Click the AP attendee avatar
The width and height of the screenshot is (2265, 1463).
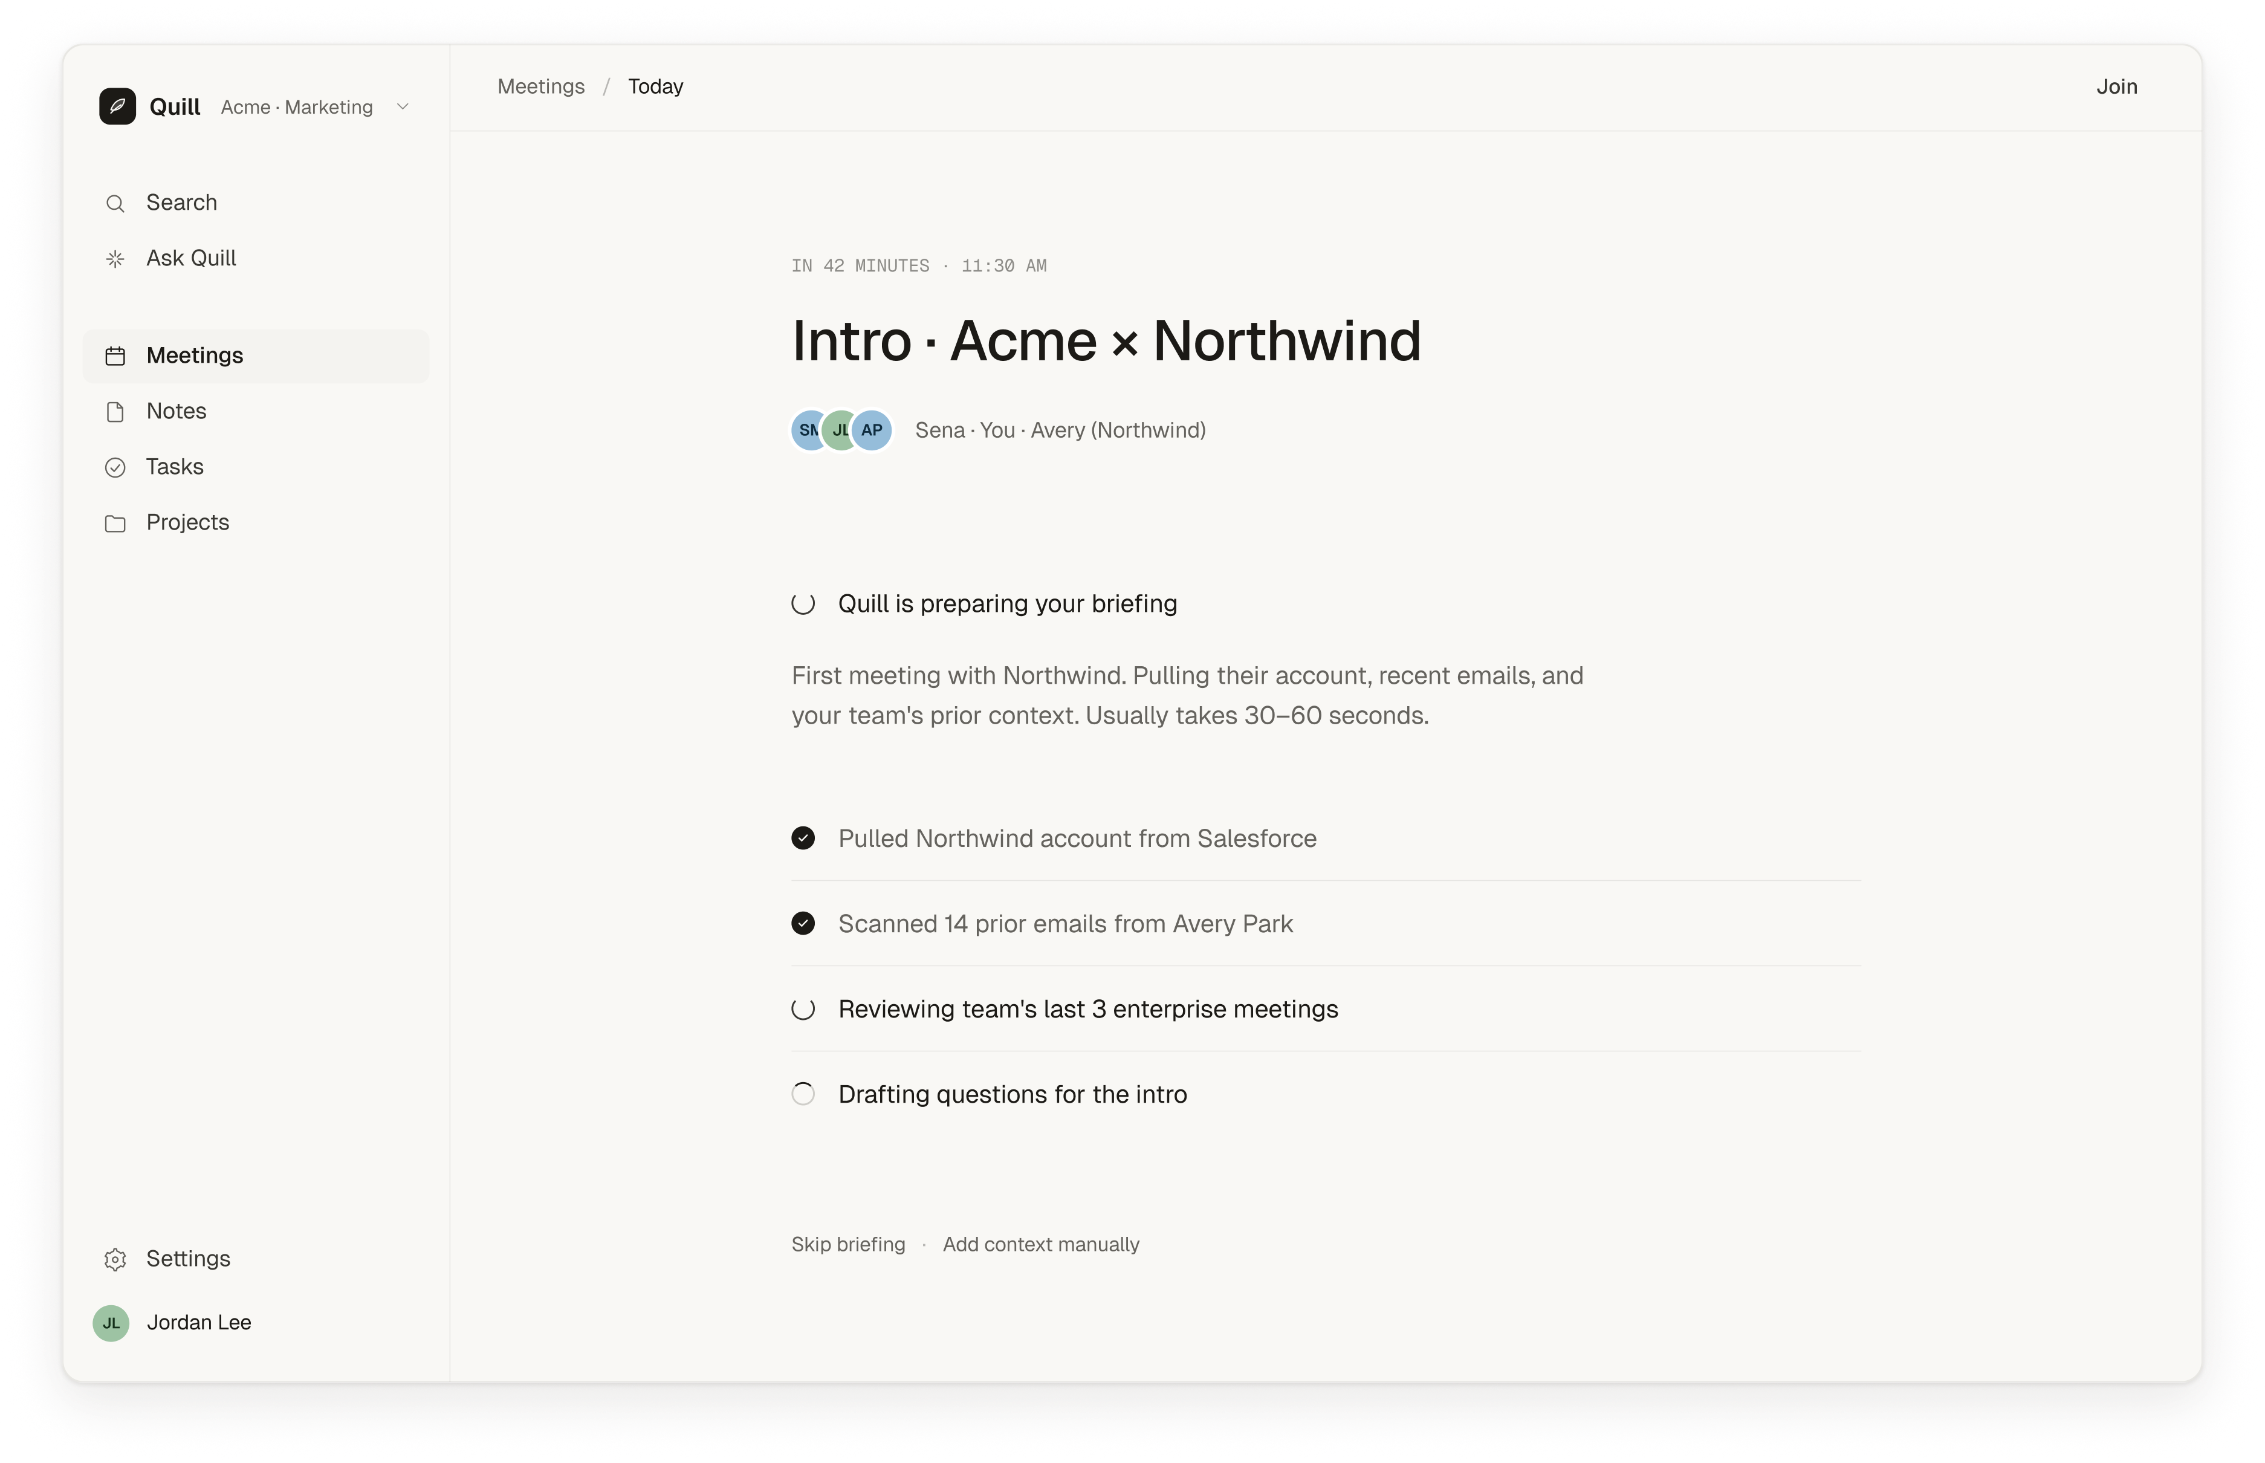(x=872, y=430)
